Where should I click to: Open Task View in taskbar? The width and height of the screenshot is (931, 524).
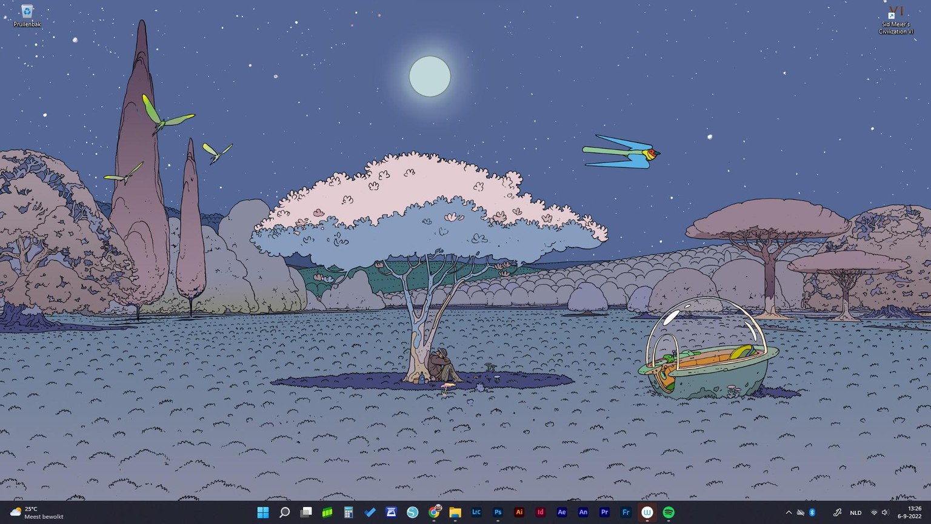(306, 512)
